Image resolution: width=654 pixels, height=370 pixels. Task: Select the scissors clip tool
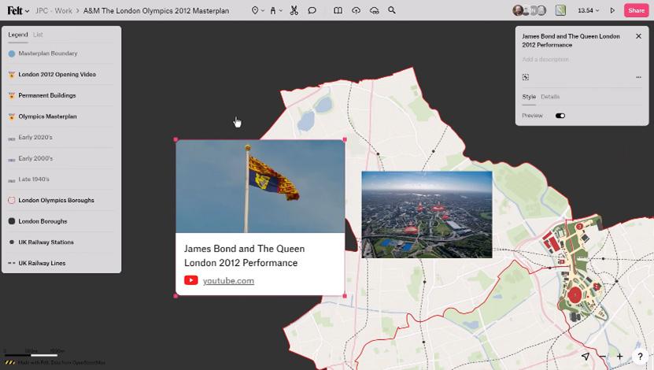294,10
